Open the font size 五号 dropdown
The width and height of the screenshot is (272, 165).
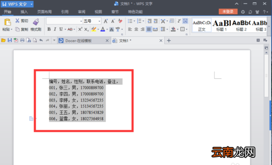99,21
